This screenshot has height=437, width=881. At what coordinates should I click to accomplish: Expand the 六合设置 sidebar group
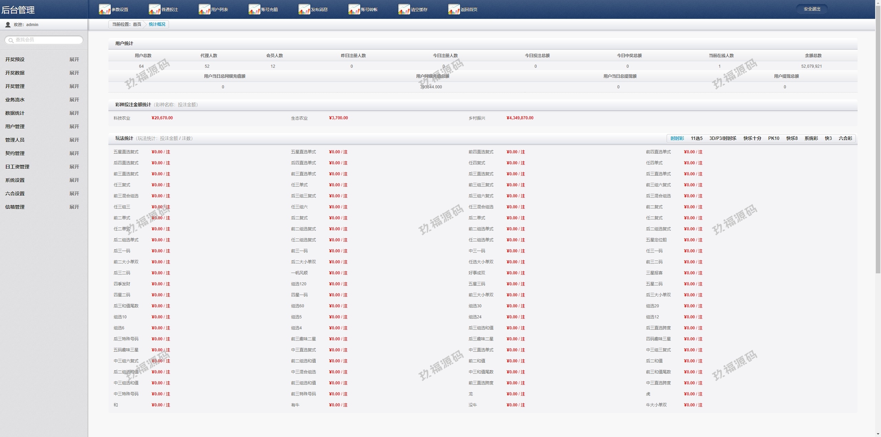74,194
